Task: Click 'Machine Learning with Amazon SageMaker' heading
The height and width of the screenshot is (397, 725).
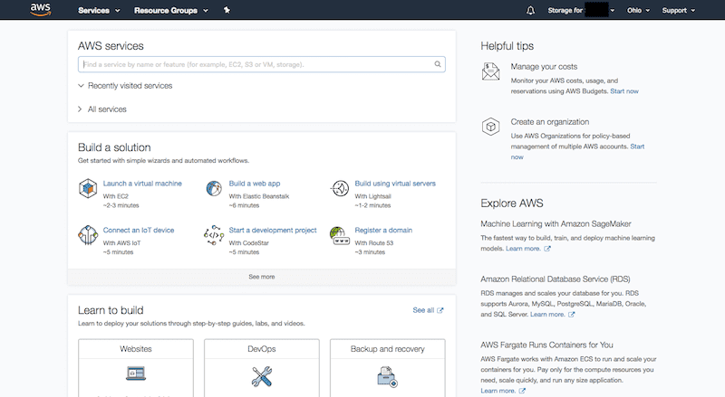Action: point(556,224)
